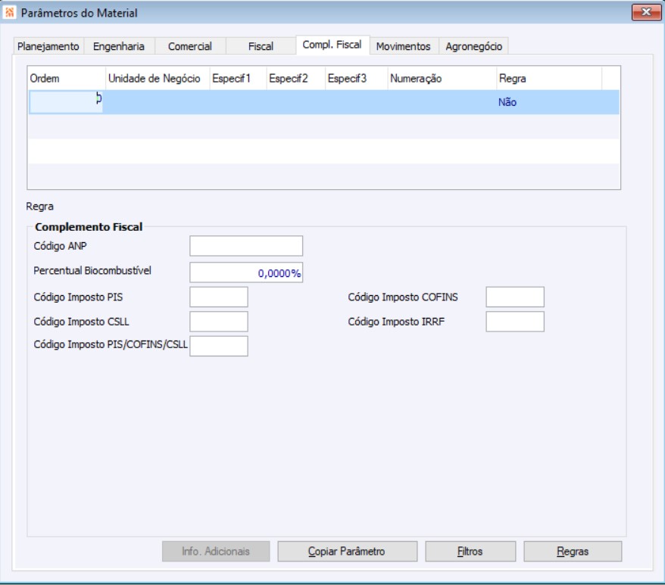This screenshot has height=585, width=665.
Task: Go to the Fiscal tab
Action: (x=261, y=46)
